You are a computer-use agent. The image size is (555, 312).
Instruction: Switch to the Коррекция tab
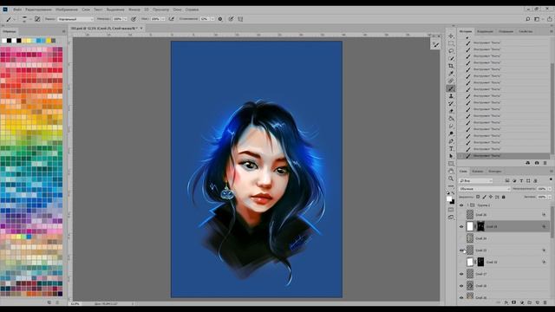tap(485, 31)
